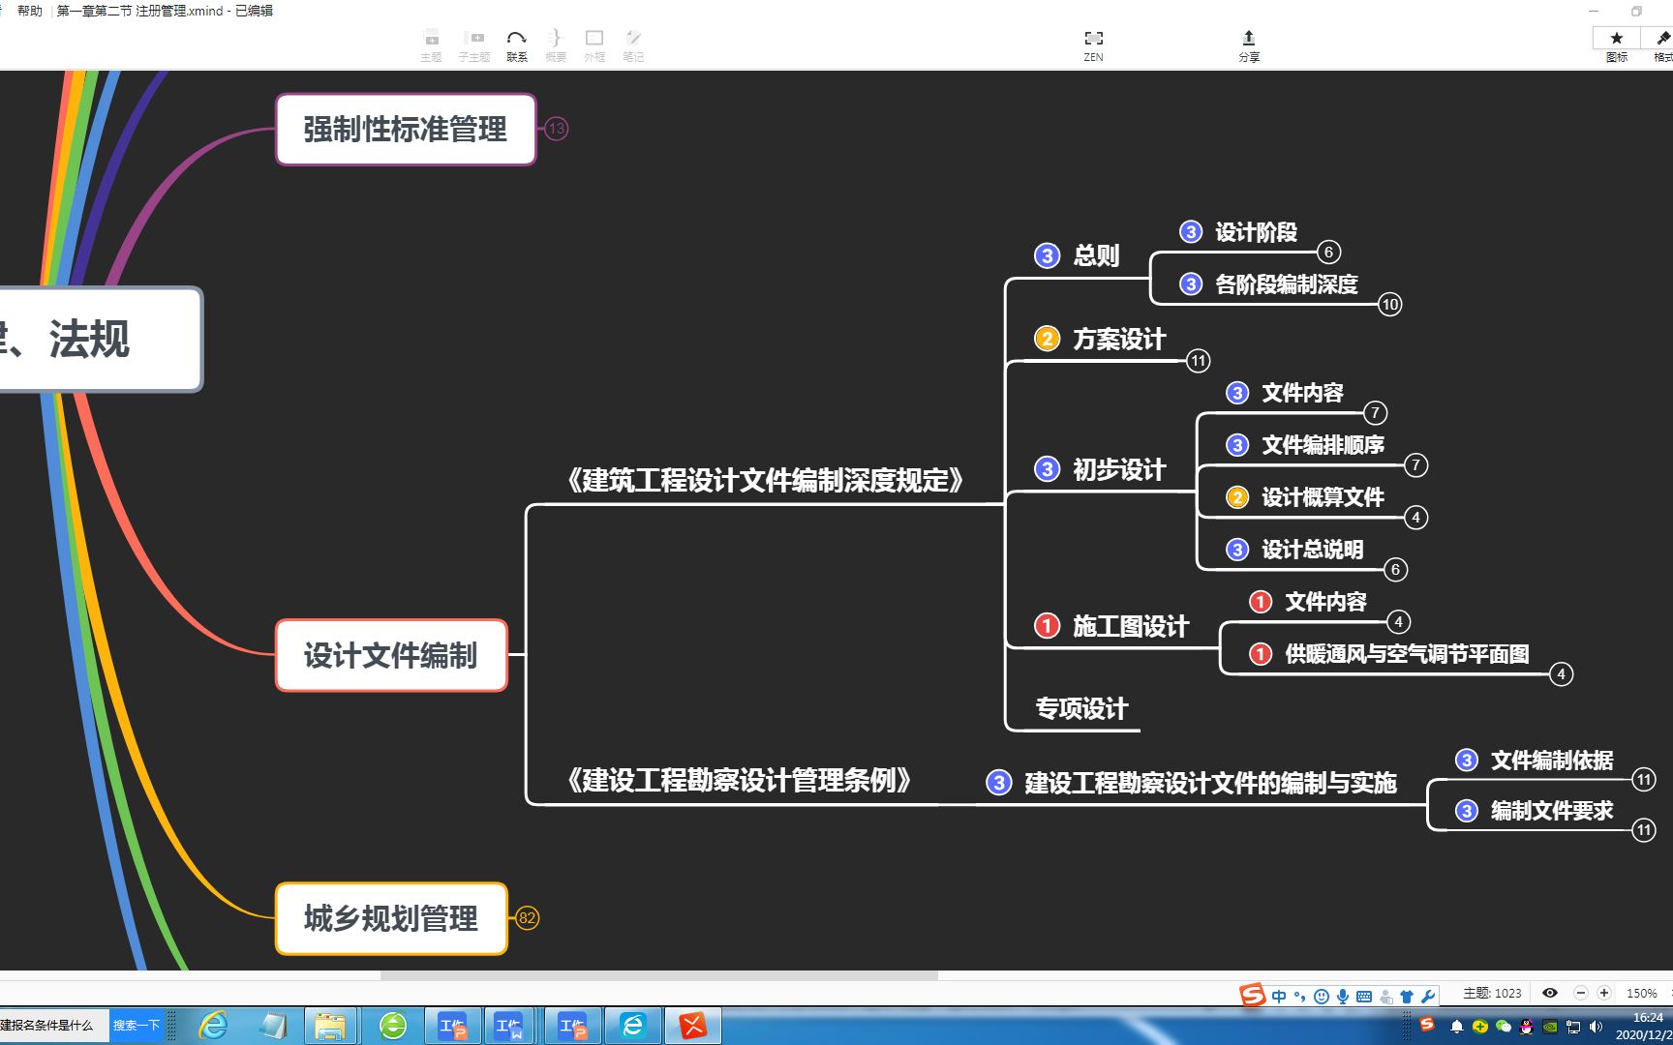Viewport: 1673px width, 1045px height.
Task: Click the taskbar search input field
Action: 53,1026
